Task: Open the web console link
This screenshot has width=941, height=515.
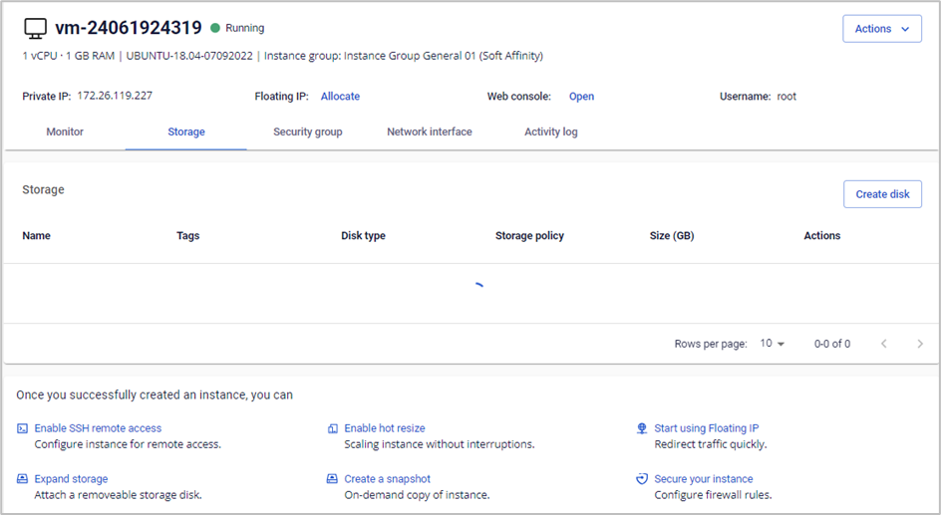Action: 581,97
